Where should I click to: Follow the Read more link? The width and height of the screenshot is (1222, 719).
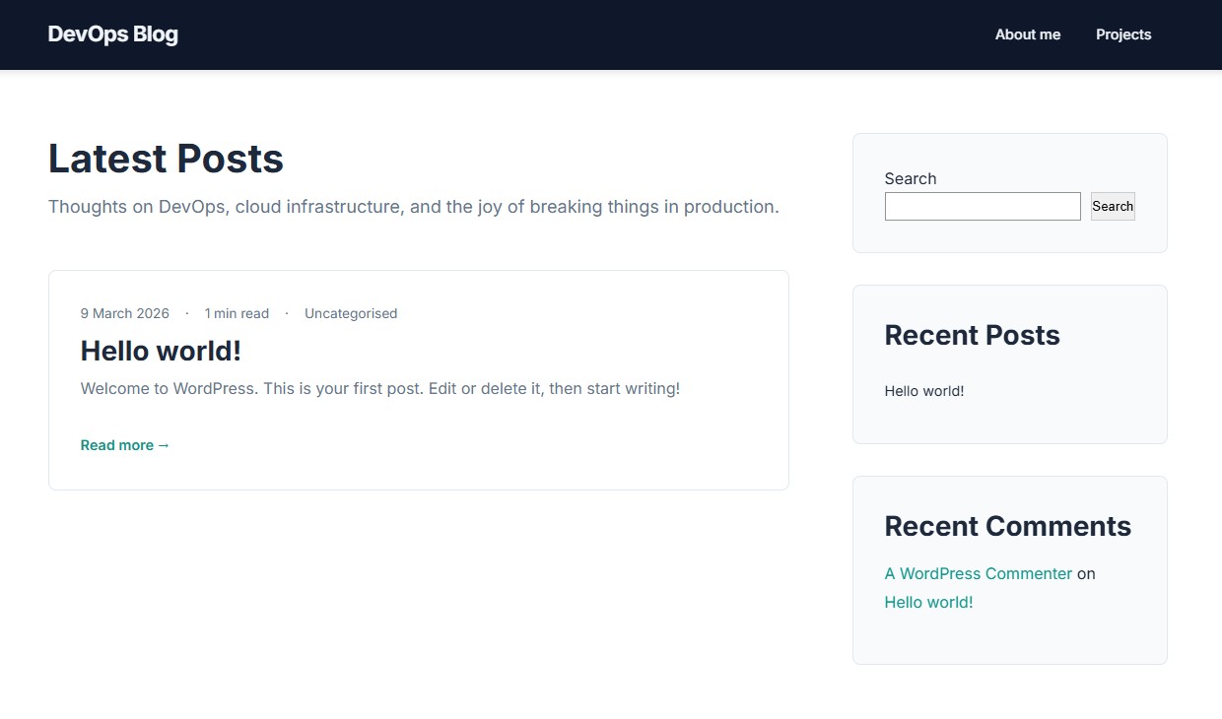(118, 445)
